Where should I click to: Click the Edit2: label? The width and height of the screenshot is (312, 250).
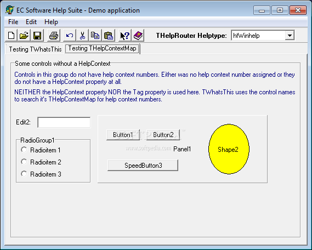(23, 122)
